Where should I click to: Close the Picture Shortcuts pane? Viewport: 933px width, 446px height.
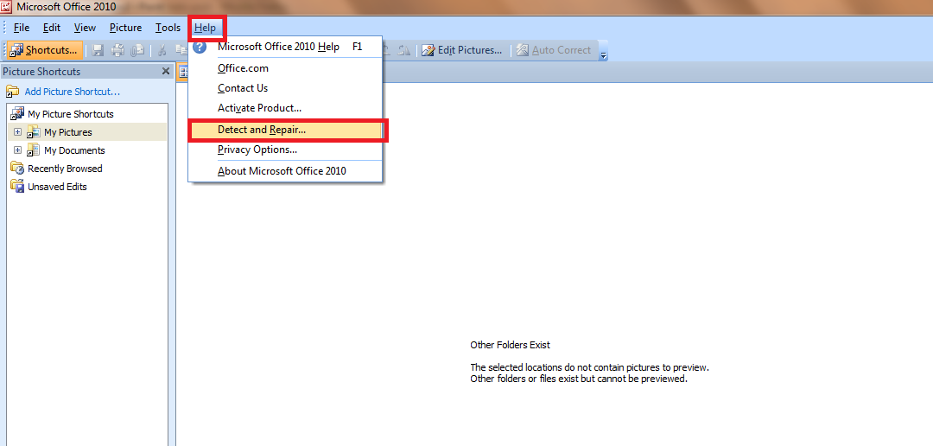point(166,72)
